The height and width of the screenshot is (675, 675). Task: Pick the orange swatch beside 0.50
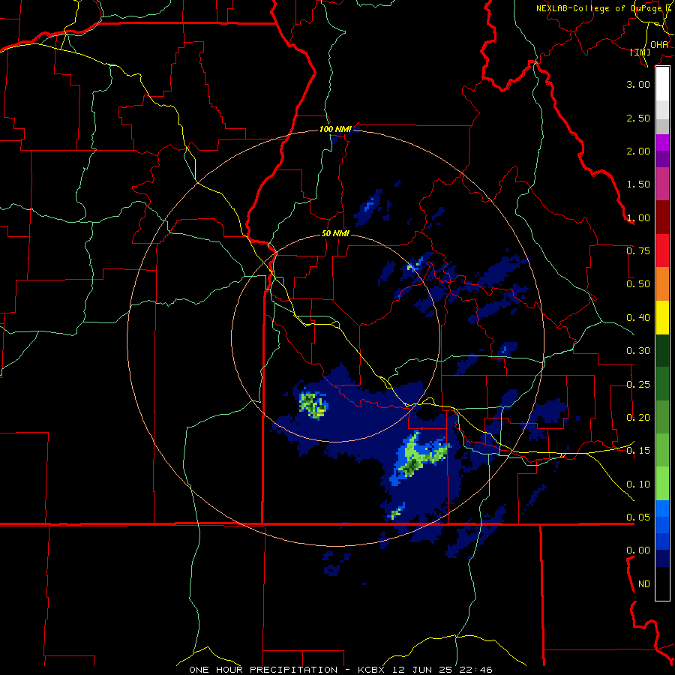point(662,283)
